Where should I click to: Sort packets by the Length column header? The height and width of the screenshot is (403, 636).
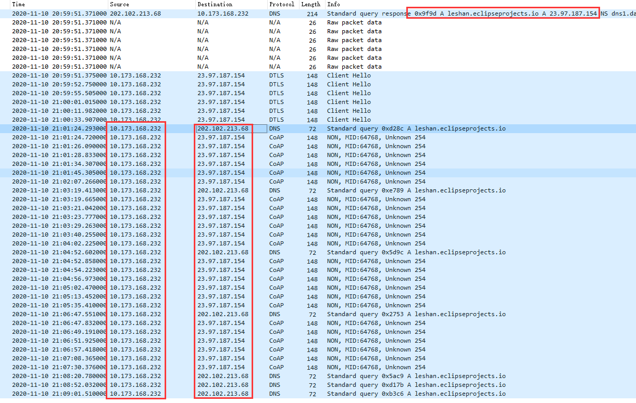[311, 4]
